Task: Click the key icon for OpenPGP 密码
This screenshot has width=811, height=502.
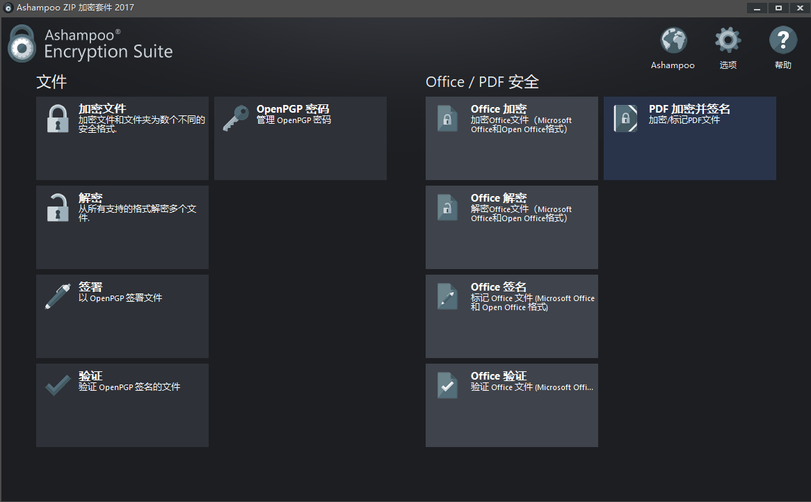Action: [236, 118]
